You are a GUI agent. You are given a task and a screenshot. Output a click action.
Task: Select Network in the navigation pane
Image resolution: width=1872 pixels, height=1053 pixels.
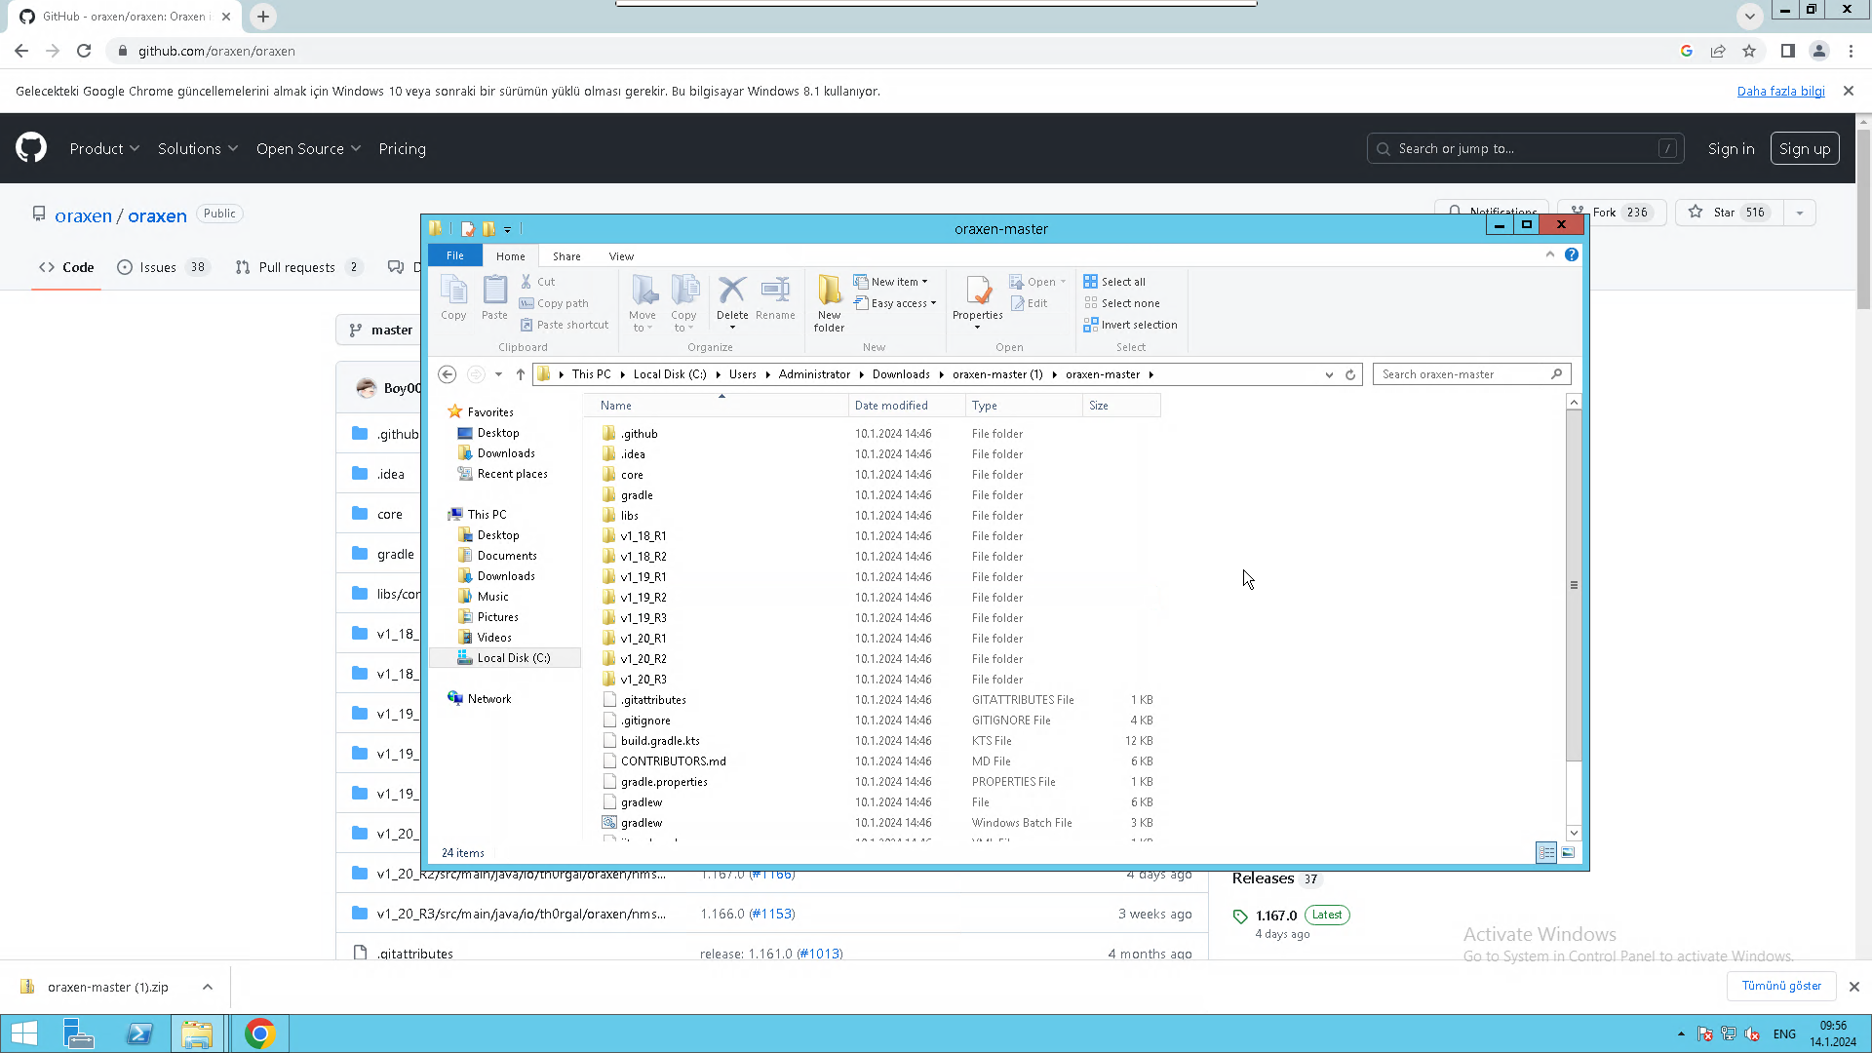point(479,699)
